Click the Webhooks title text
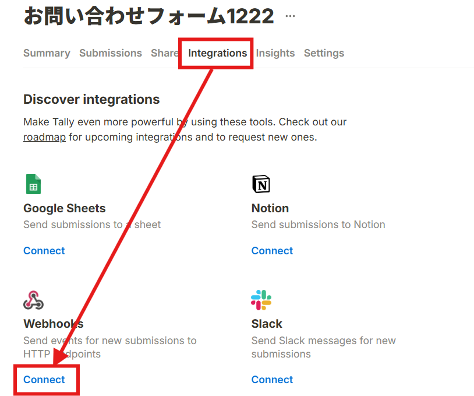The height and width of the screenshot is (396, 474). click(x=54, y=324)
